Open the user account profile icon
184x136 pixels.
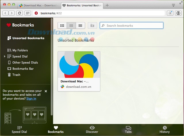[x=178, y=13]
